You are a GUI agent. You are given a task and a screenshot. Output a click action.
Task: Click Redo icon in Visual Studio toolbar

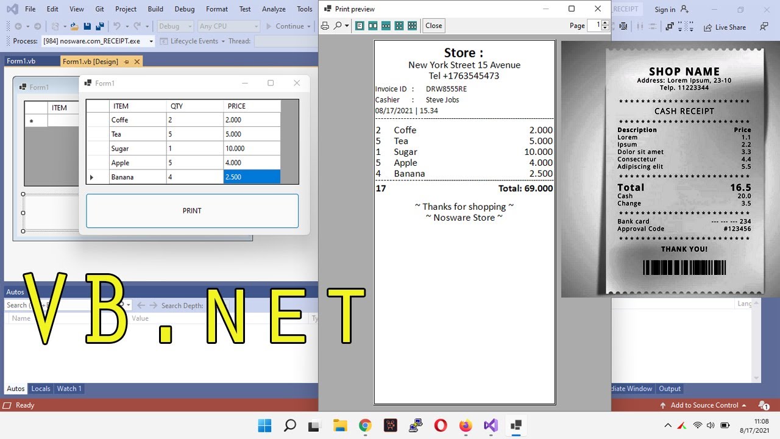pos(138,26)
